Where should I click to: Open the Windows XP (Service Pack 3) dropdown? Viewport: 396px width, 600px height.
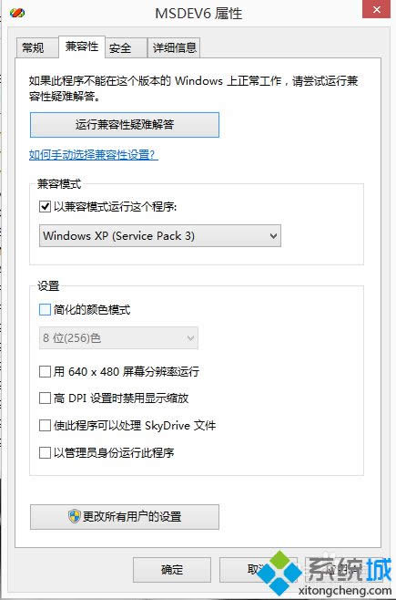pos(160,235)
